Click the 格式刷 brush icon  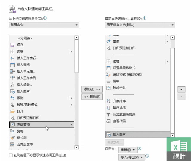point(13,138)
